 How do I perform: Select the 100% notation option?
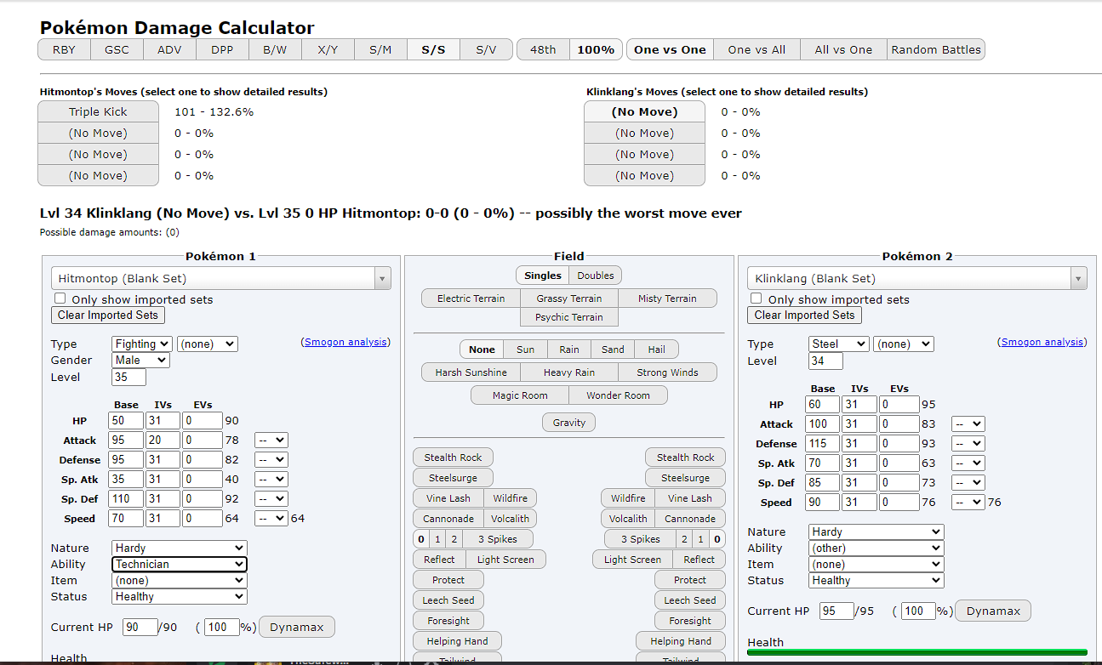pyautogui.click(x=596, y=49)
